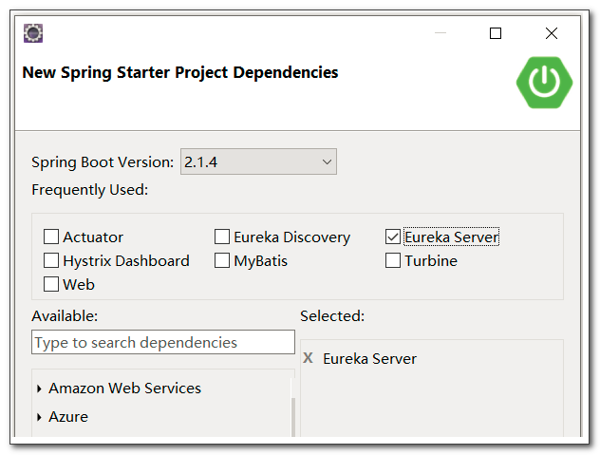This screenshot has height=455, width=600.
Task: Check the MyBatis dependency box
Action: pos(222,261)
